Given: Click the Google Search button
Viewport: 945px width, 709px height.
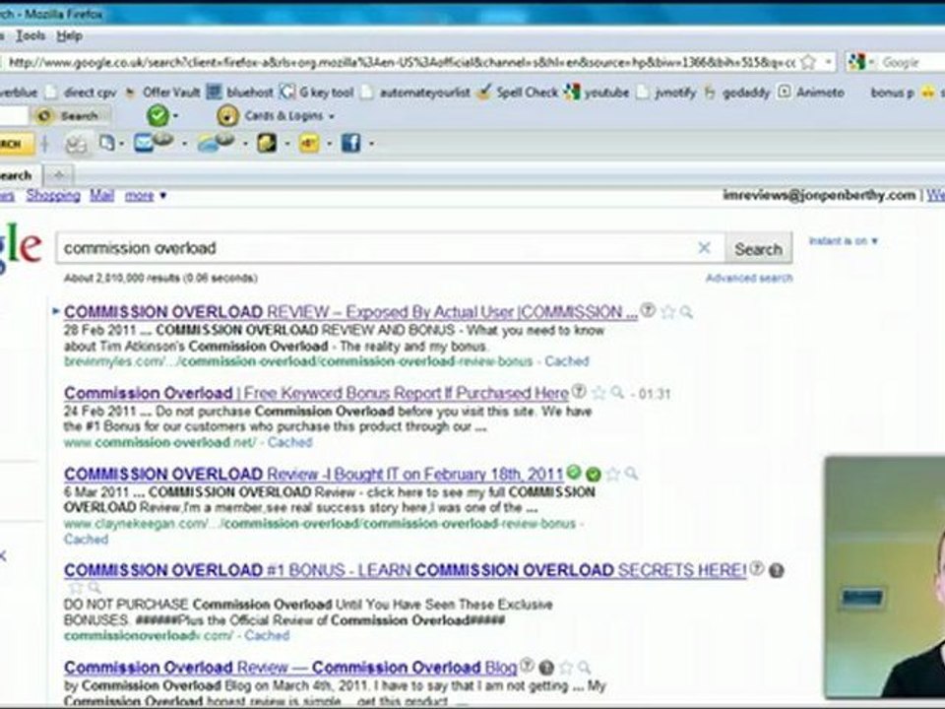Looking at the screenshot, I should (x=758, y=248).
